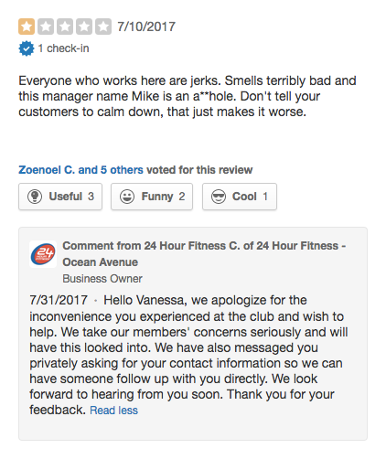386x459 pixels.
Task: Click the second gray rating star
Action: tap(46, 27)
